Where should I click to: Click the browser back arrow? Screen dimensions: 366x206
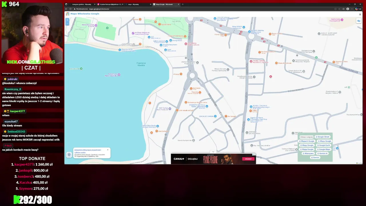tap(66, 9)
